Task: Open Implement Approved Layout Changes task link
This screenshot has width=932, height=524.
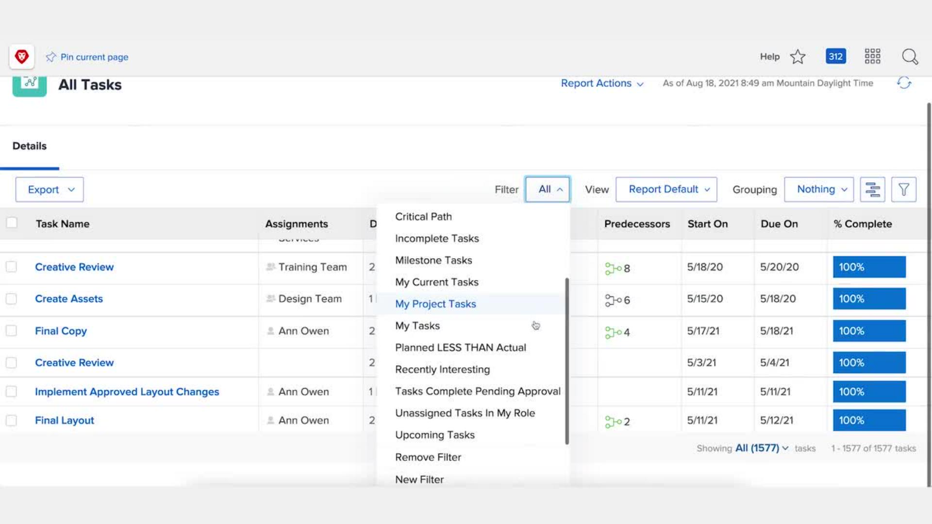Action: click(127, 392)
